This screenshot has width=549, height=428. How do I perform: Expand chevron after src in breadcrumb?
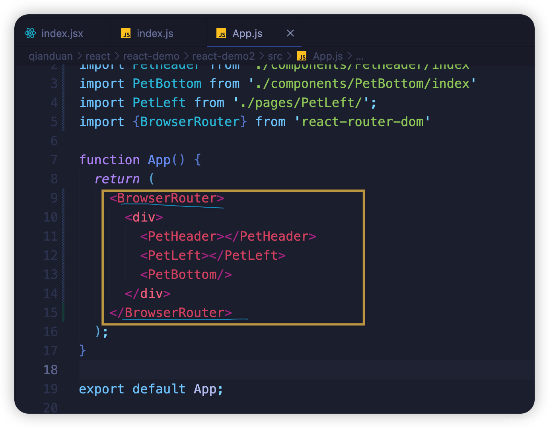(289, 56)
